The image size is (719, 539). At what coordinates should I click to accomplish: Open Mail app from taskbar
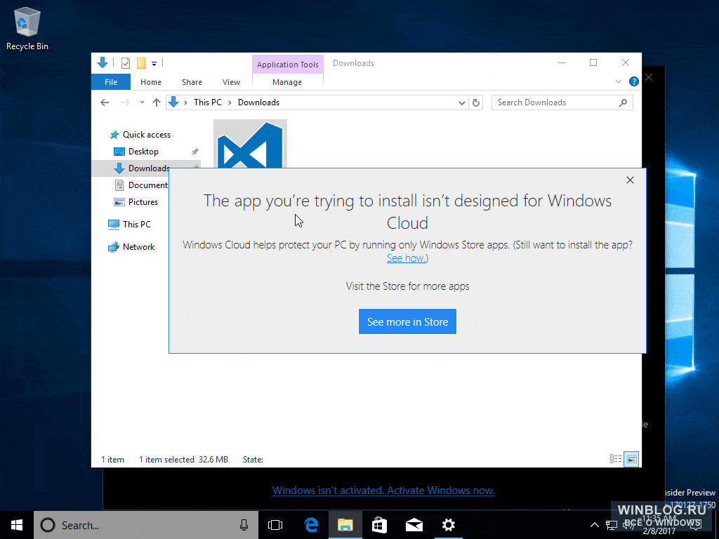[x=414, y=525]
